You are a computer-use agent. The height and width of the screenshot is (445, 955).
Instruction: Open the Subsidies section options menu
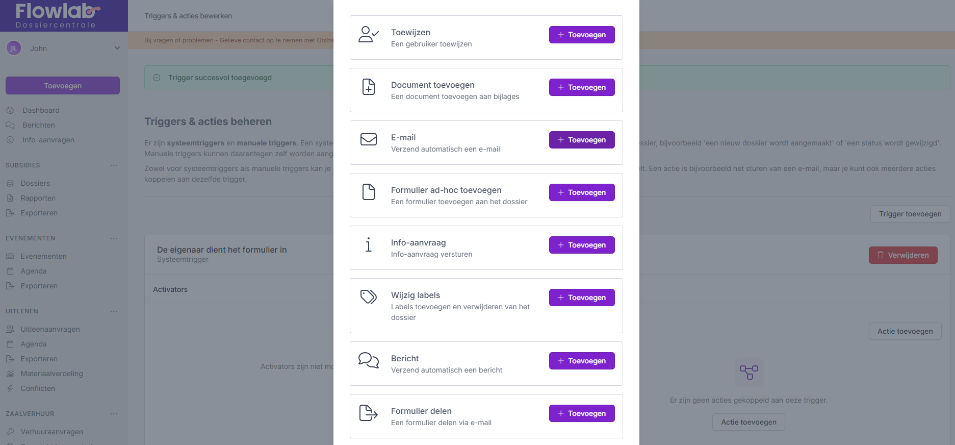[x=114, y=165]
